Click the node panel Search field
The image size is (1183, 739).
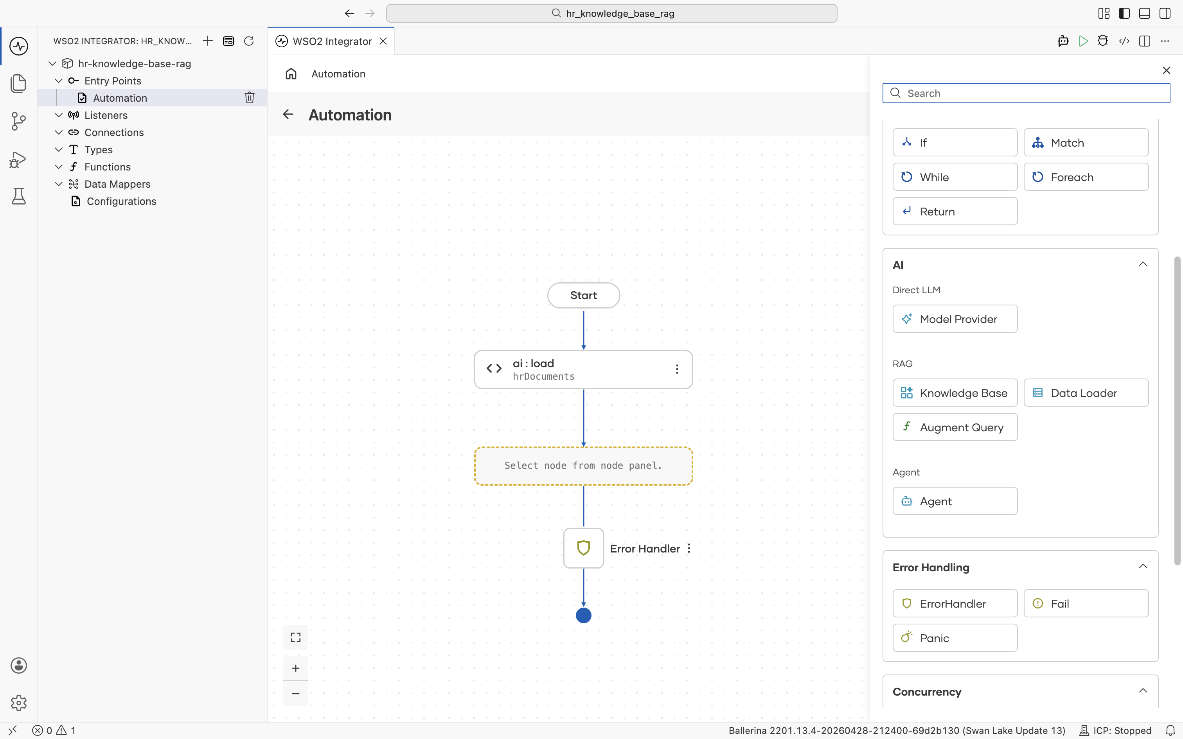[x=1026, y=93]
